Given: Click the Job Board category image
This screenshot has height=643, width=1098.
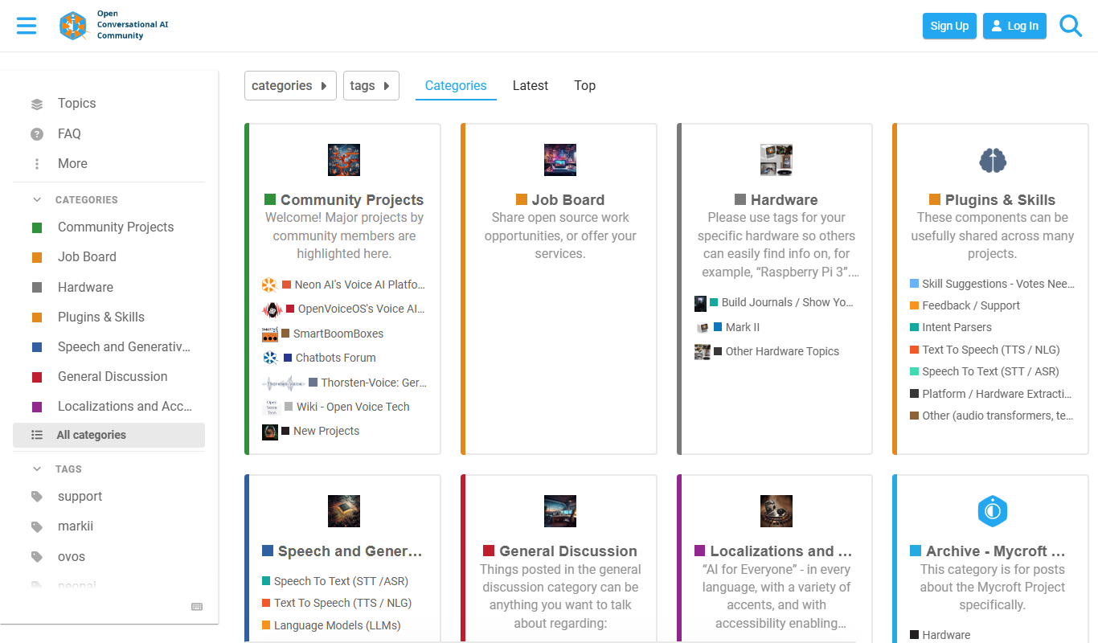Looking at the screenshot, I should coord(560,160).
